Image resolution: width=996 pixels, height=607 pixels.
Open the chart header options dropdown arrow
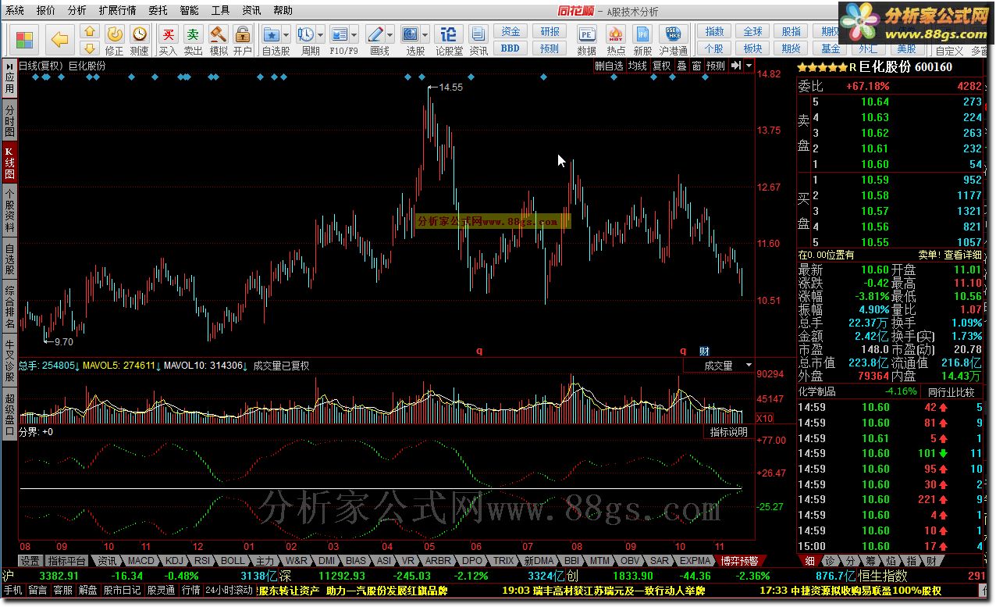pyautogui.click(x=749, y=66)
